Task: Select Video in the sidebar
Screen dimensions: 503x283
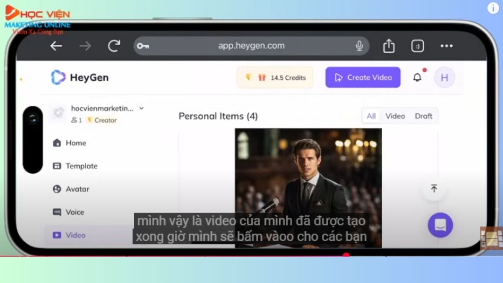Action: click(88, 235)
